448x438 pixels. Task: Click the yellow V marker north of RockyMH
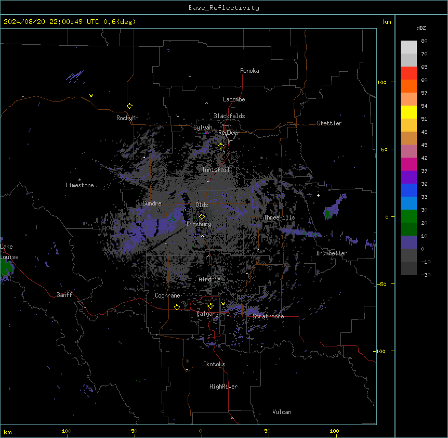pyautogui.click(x=91, y=96)
